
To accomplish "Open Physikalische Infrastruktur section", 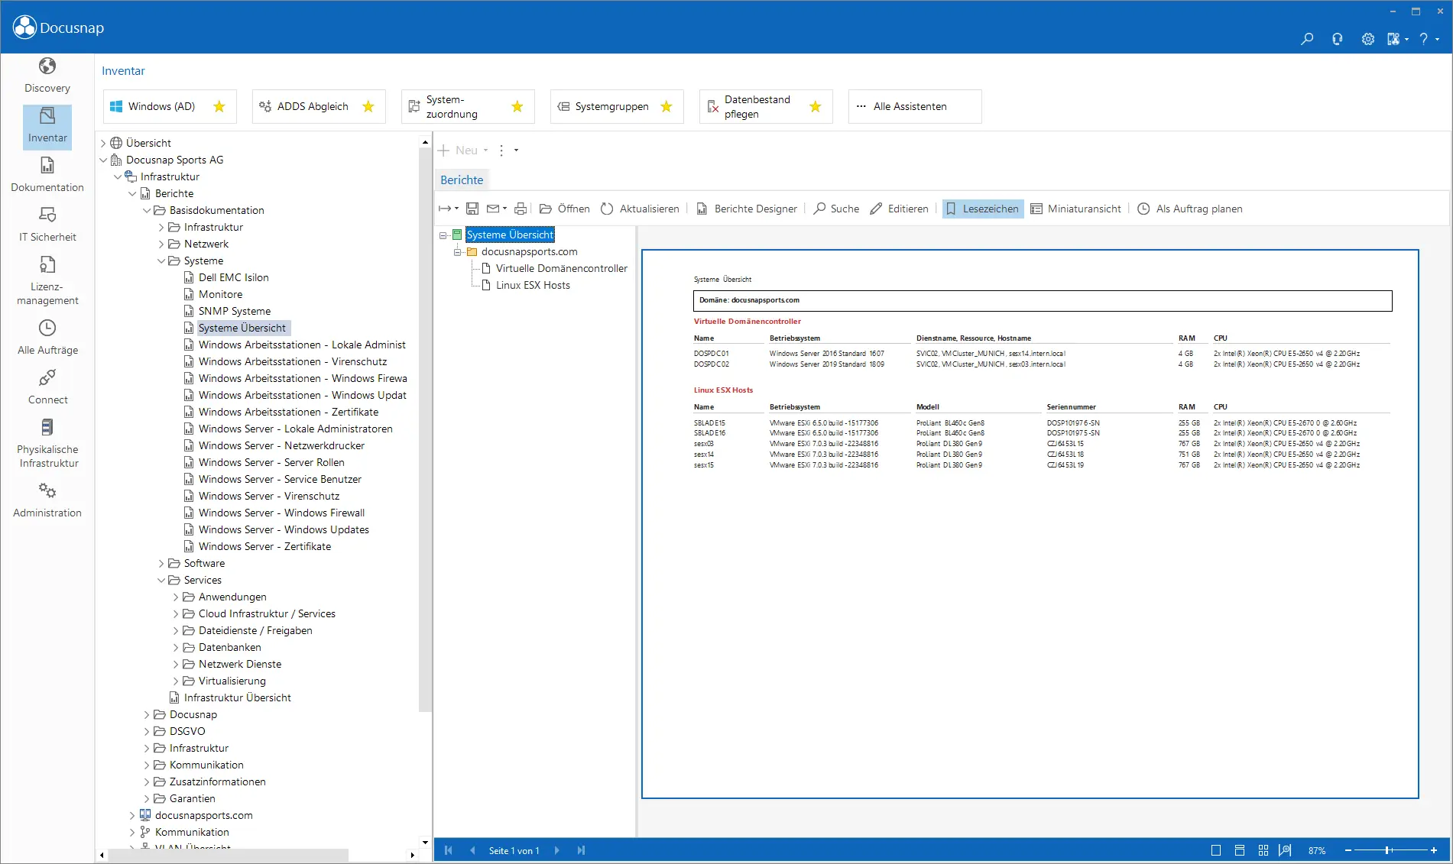I will tap(47, 444).
